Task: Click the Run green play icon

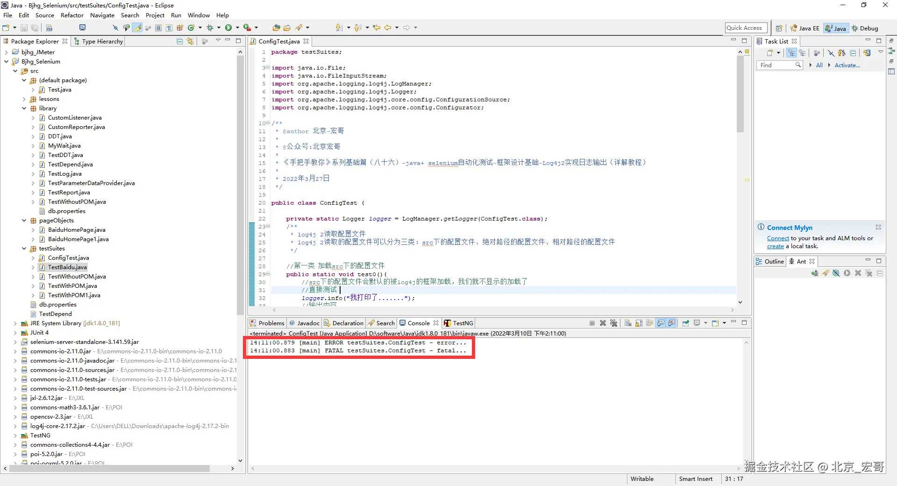Action: 228,28
